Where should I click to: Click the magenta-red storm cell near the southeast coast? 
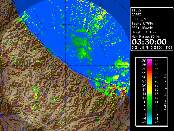coord(122,92)
